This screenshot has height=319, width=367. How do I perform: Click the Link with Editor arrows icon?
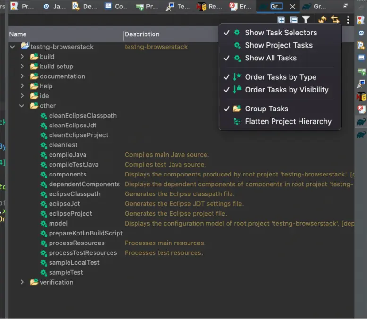(x=335, y=20)
